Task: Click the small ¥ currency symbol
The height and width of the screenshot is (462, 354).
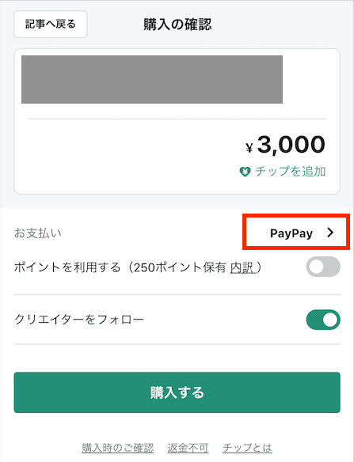Action: 249,148
